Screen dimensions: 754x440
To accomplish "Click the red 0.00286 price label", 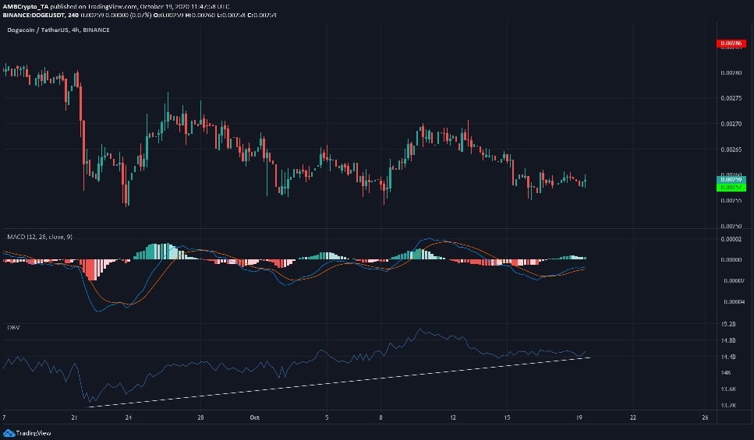I will (x=731, y=44).
